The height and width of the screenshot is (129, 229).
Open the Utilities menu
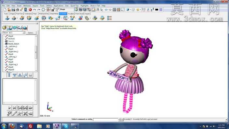[49, 6]
